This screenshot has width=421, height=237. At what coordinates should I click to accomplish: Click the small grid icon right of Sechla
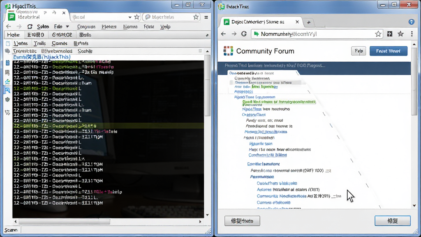click(x=200, y=51)
